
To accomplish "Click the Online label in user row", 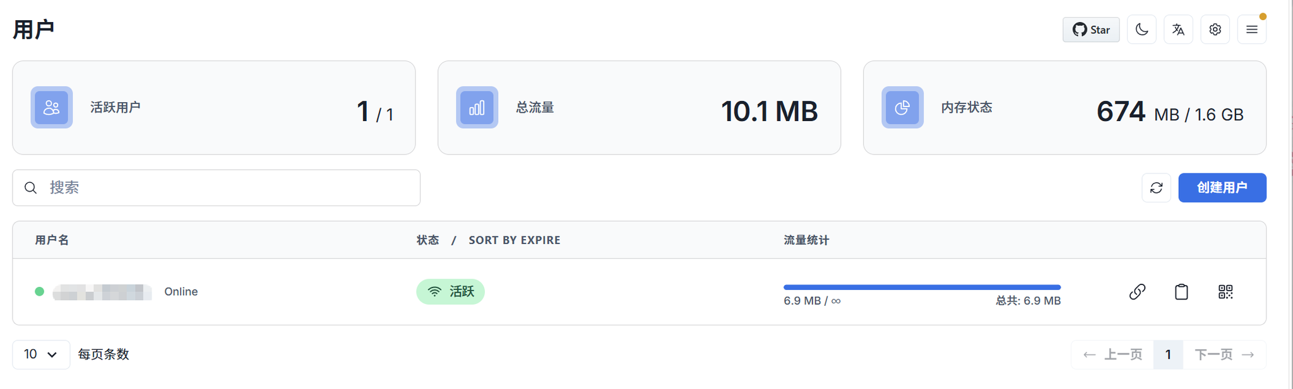I will (181, 291).
